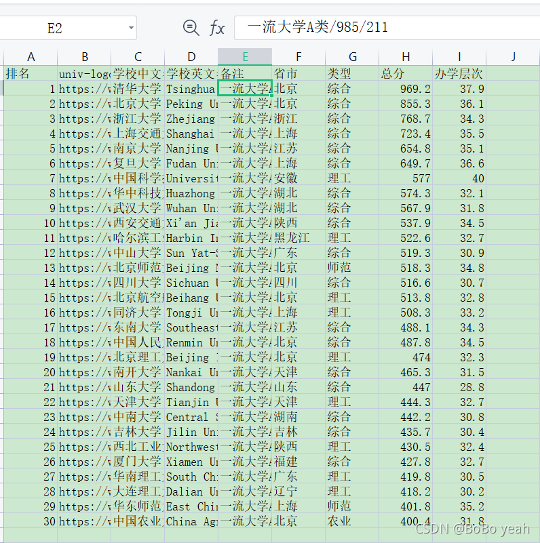This screenshot has width=540, height=543.
Task: Select column C header
Action: point(138,57)
